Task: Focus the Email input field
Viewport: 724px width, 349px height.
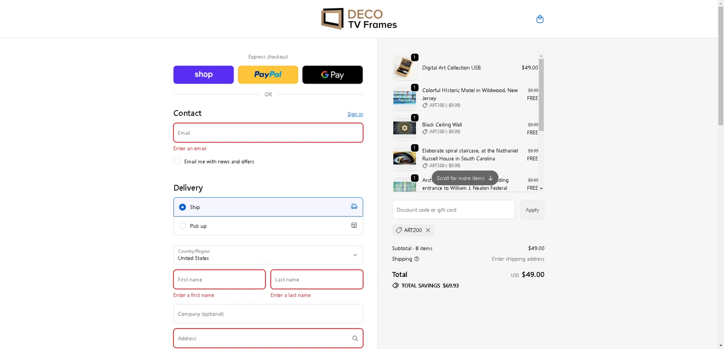Action: (268, 133)
